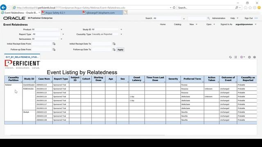
Task: Select the Pyrexia preferred term cell
Action: pos(192,85)
